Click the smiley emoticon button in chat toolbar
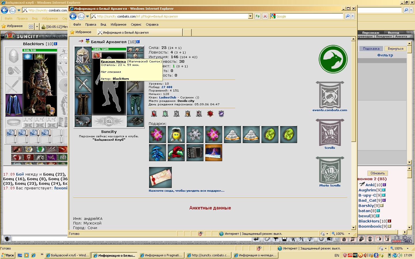 coord(321,239)
